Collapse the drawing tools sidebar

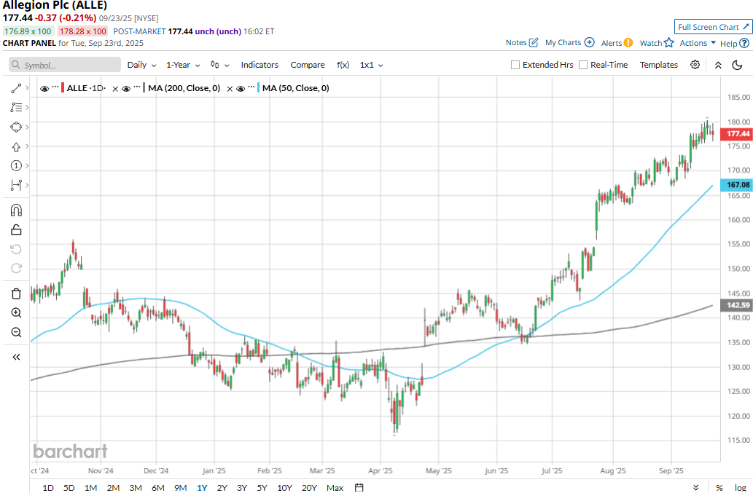click(16, 358)
